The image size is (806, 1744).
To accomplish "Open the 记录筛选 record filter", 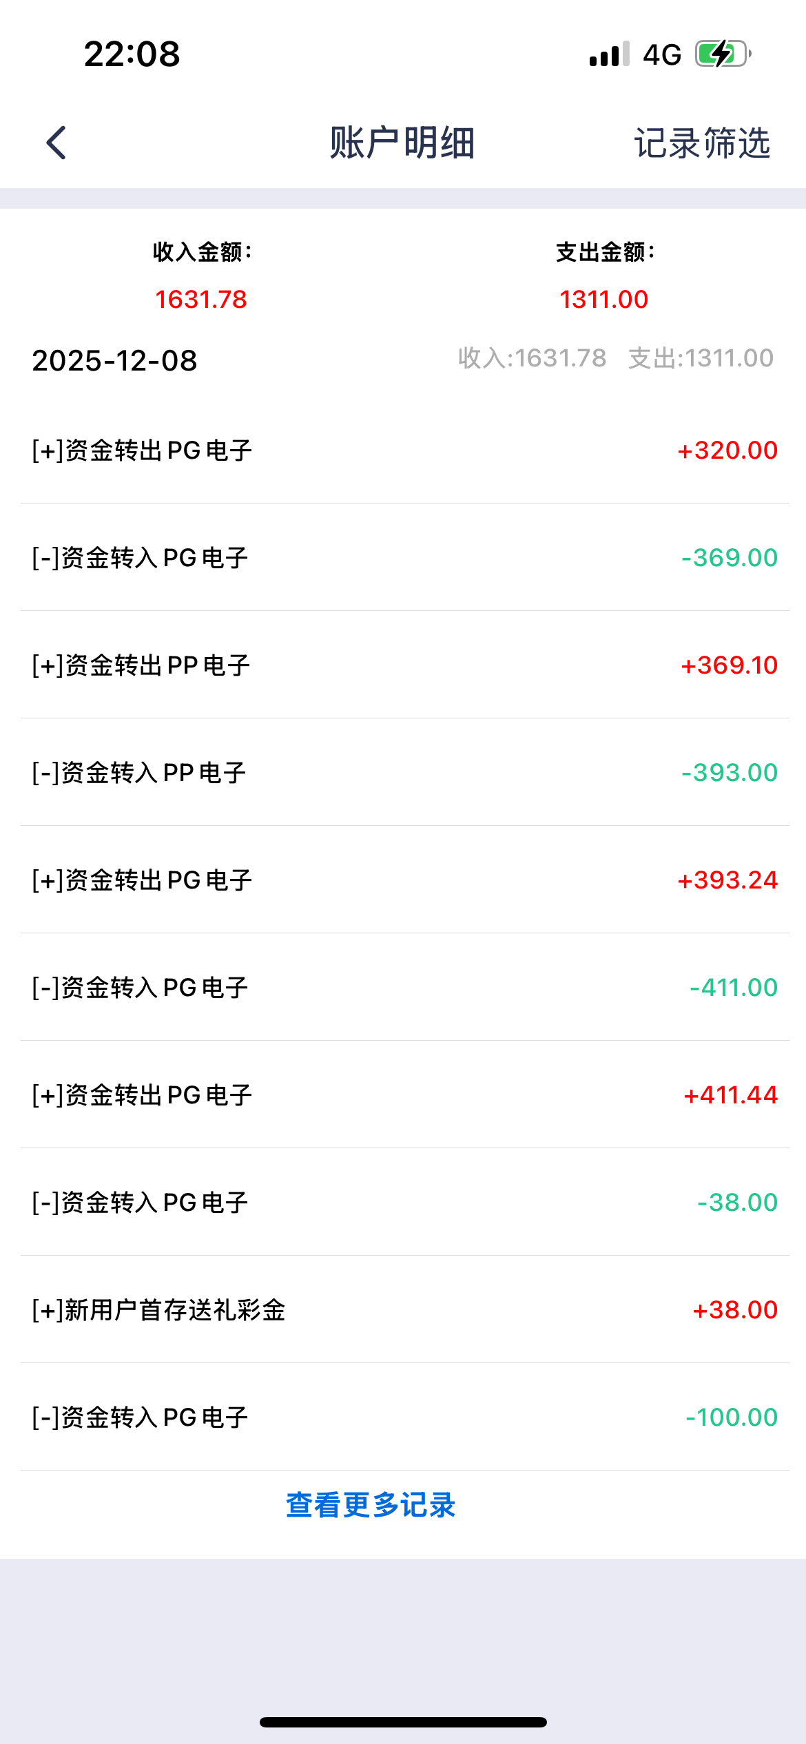I will click(701, 143).
